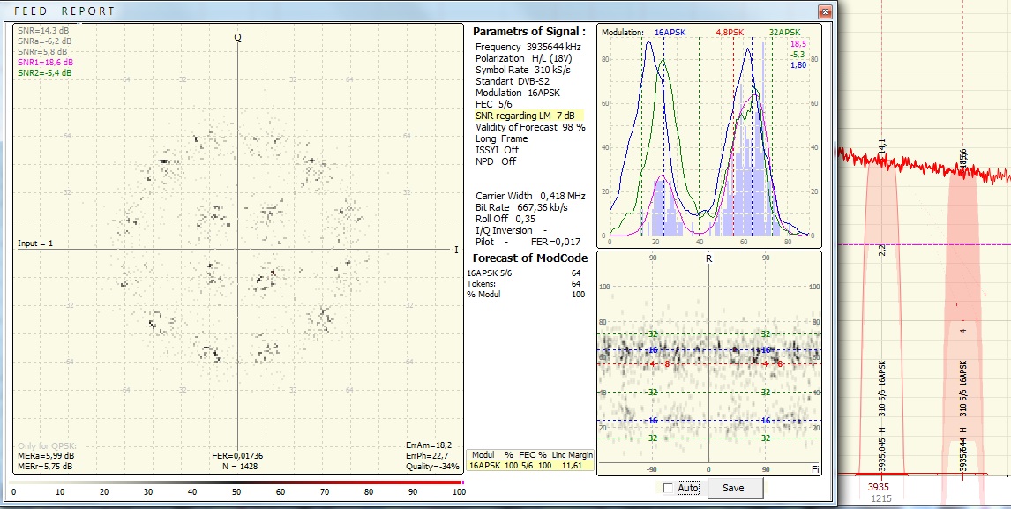Click the Bit Rate 667,36 kb/s line

[521, 207]
